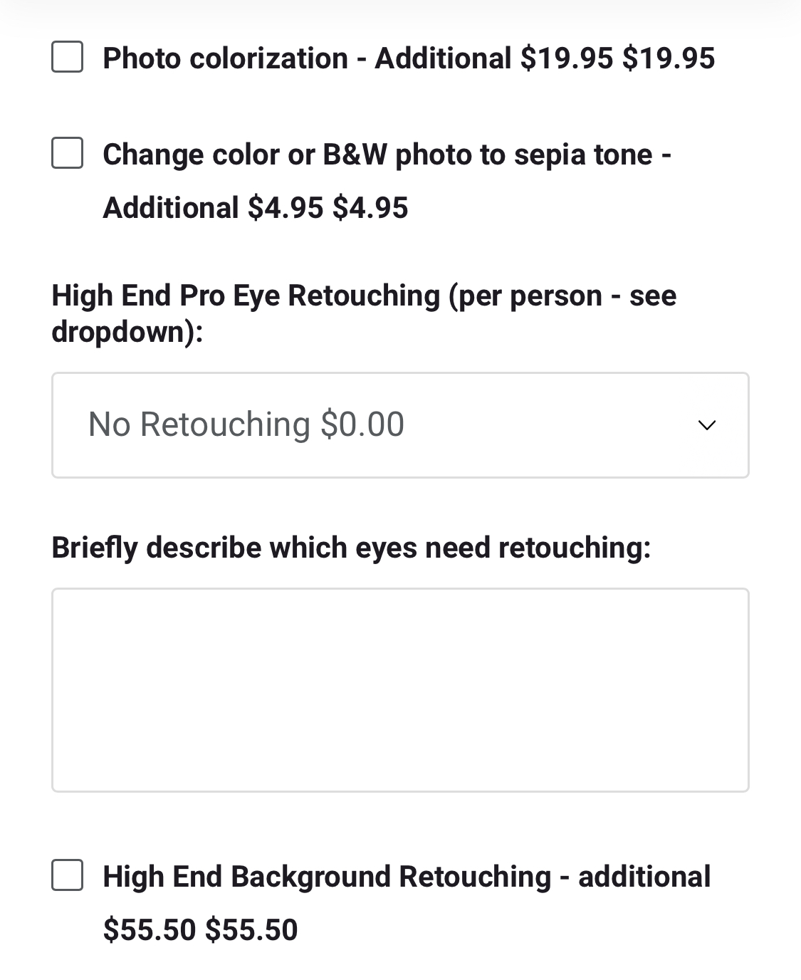Click the "Additional" word in the colorization option
This screenshot has height=980, width=801.
pos(443,58)
